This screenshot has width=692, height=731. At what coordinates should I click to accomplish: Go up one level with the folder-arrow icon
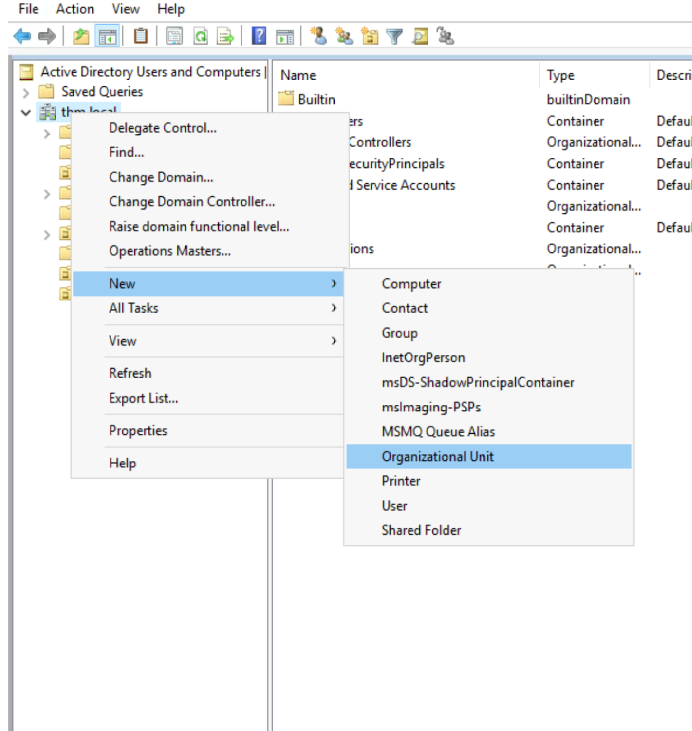[81, 37]
